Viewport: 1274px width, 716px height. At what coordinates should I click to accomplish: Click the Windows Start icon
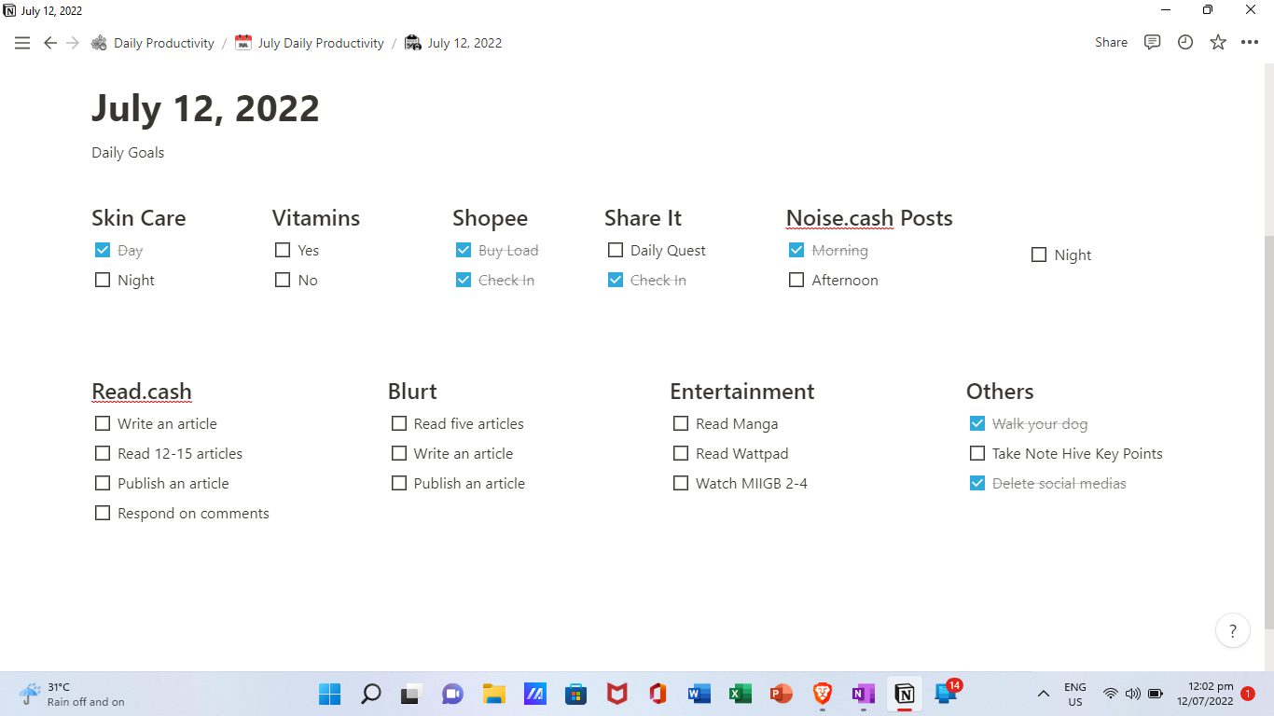330,694
